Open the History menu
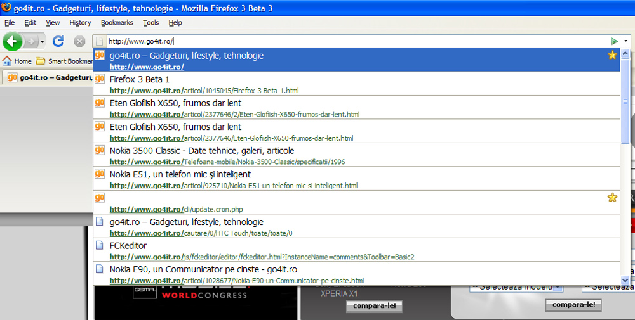The height and width of the screenshot is (320, 635). click(80, 23)
